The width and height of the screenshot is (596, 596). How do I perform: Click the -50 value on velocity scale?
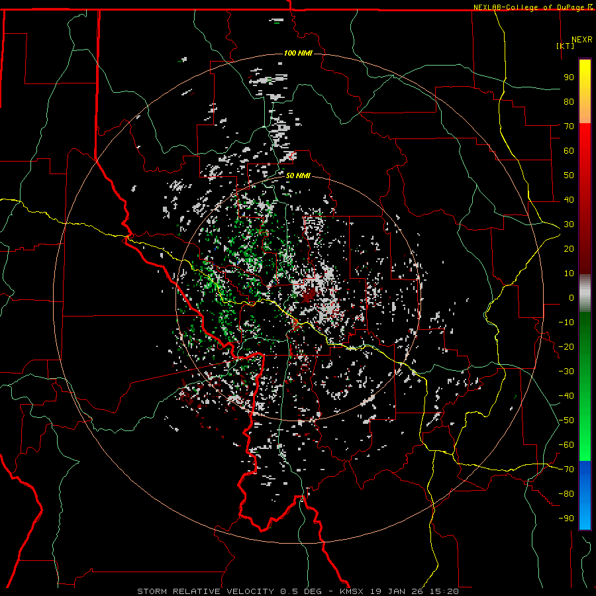point(566,421)
